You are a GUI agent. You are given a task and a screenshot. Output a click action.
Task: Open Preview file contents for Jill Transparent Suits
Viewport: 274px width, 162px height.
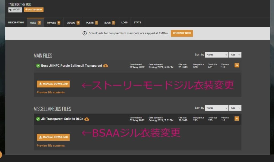[x=51, y=145]
